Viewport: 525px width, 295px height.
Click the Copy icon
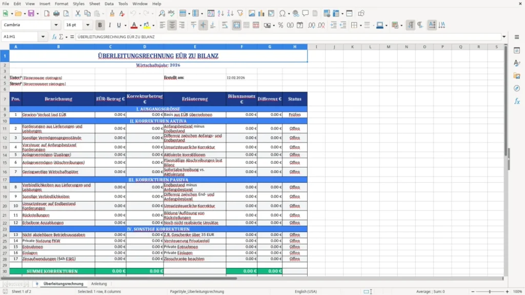click(87, 13)
